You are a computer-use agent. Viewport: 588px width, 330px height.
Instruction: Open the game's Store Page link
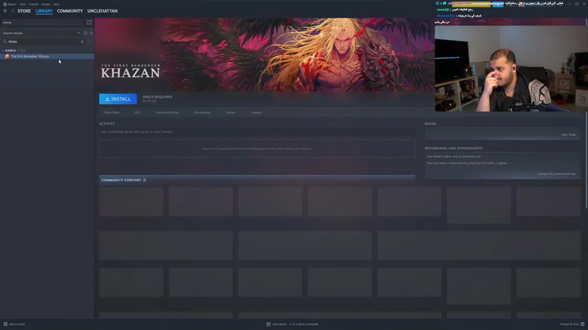[112, 112]
